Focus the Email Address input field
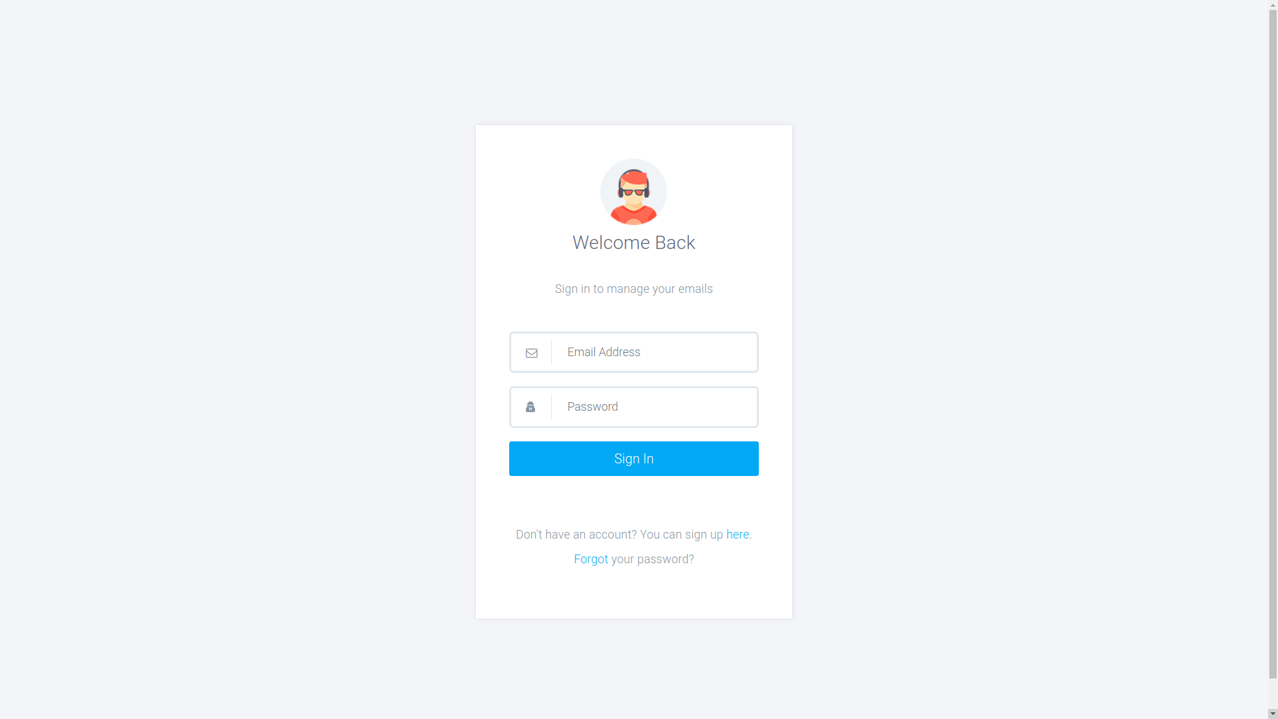 [656, 352]
